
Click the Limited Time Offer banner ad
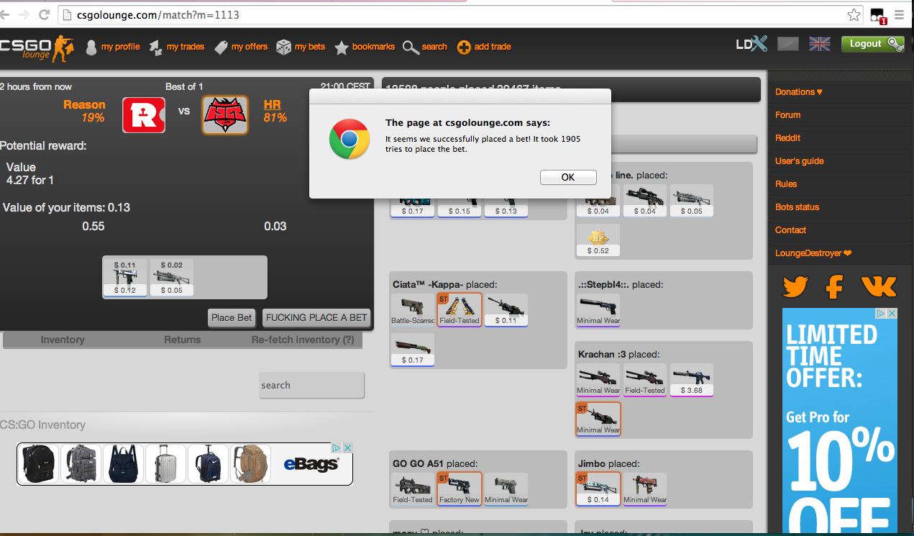(x=840, y=422)
